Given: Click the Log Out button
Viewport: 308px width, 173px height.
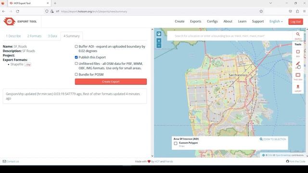Looking at the screenshot, I should (295, 22).
